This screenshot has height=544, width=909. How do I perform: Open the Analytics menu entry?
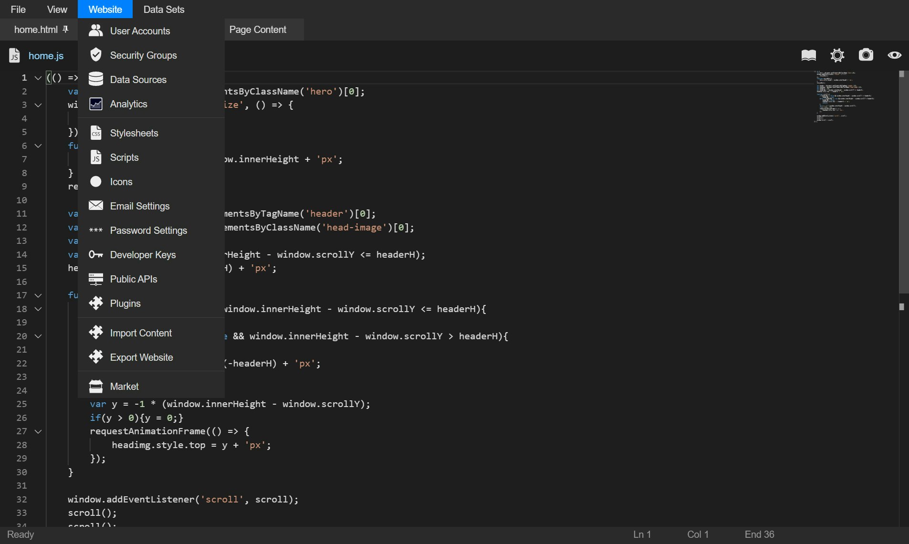pyautogui.click(x=151, y=104)
